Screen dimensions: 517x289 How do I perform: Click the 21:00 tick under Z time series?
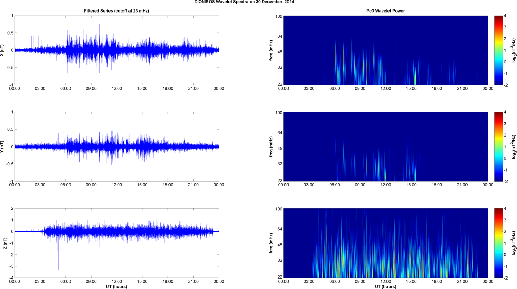click(193, 282)
